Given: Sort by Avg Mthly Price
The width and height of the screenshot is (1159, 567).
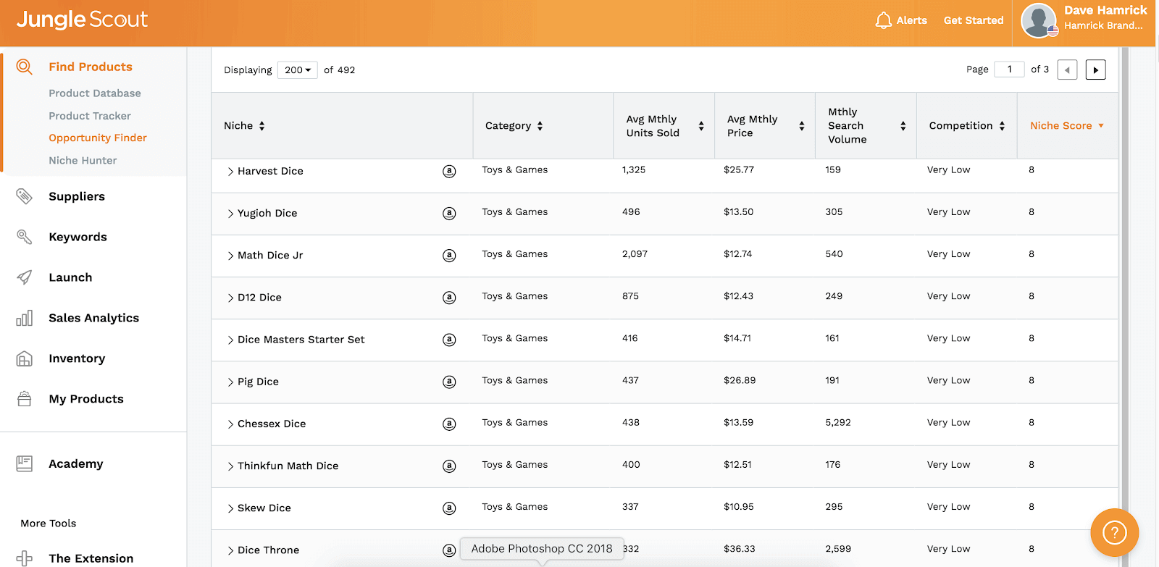Looking at the screenshot, I should (x=766, y=126).
